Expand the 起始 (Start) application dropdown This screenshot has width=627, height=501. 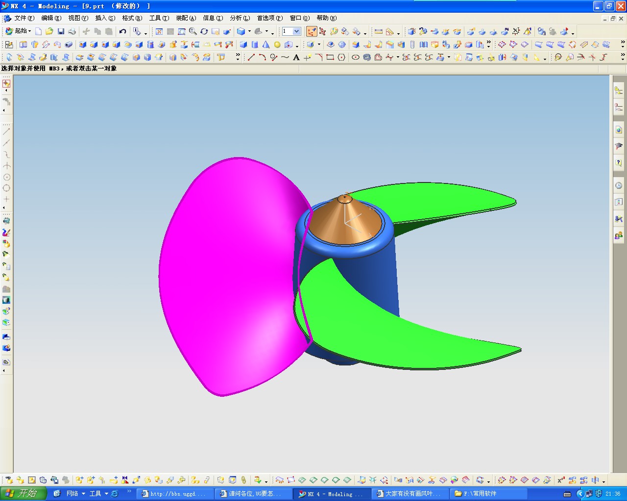tap(18, 31)
